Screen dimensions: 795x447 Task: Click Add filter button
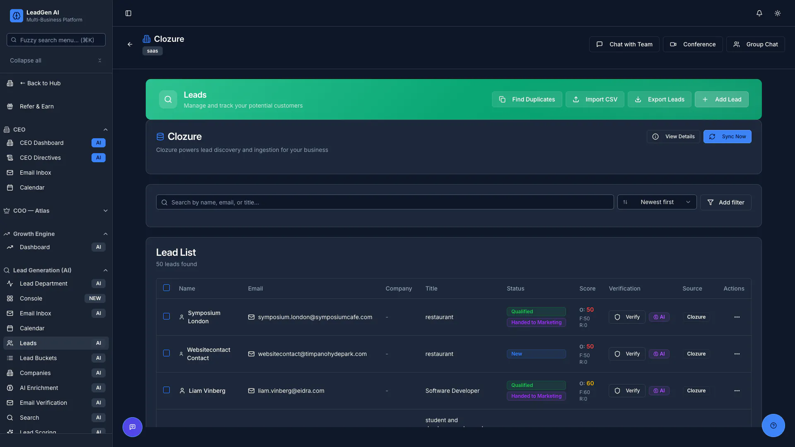point(726,202)
